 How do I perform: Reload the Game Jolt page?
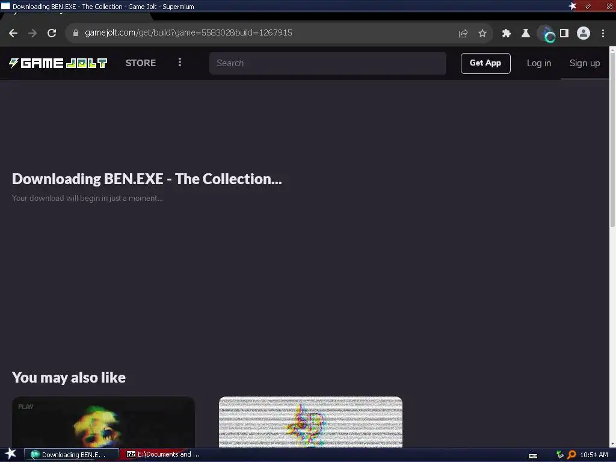click(x=52, y=33)
